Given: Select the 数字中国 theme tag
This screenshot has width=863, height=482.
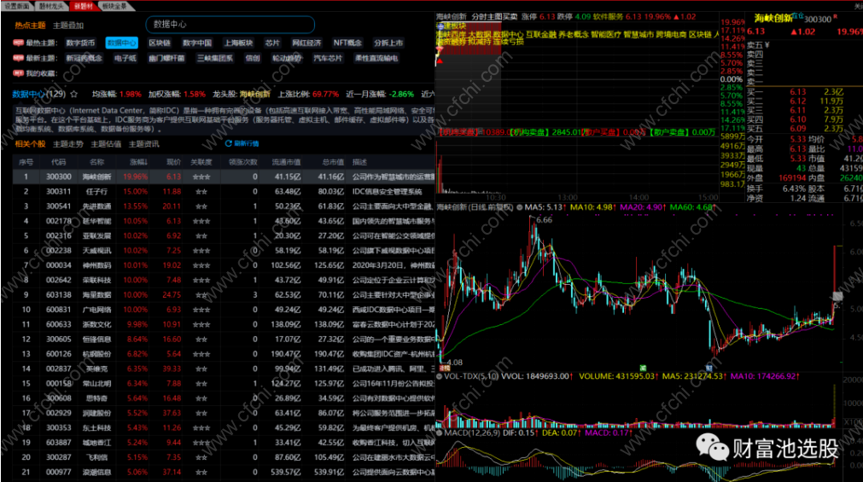Looking at the screenshot, I should click(197, 43).
